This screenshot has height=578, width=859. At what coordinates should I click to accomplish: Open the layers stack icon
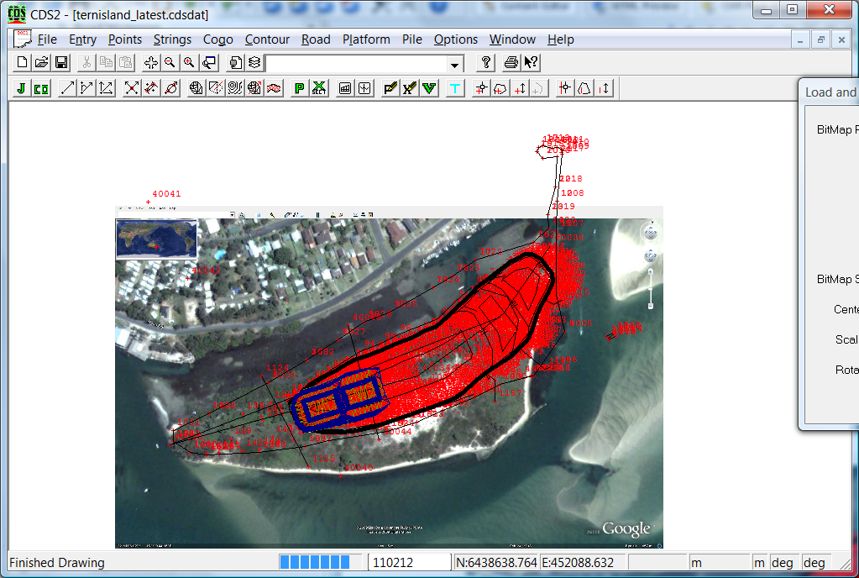(254, 63)
